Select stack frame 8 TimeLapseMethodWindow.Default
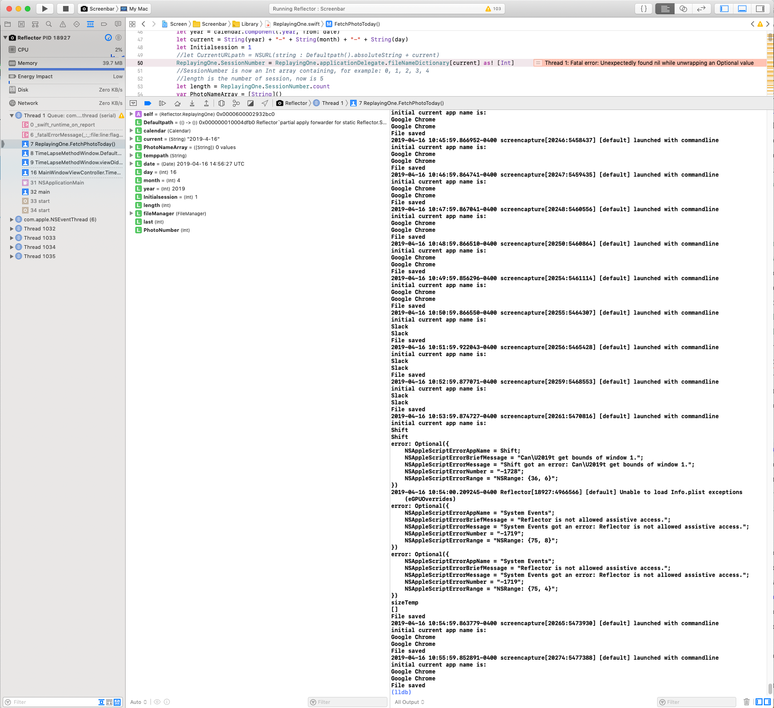Image resolution: width=774 pixels, height=708 pixels. click(72, 153)
